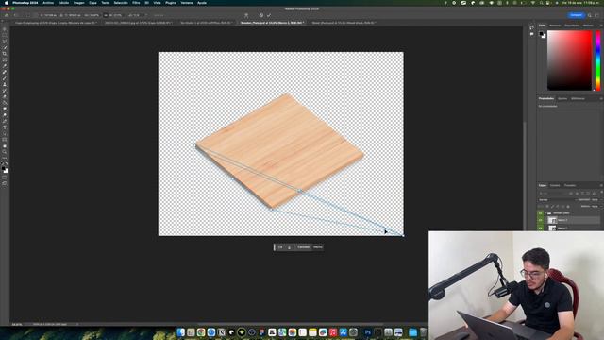Select the Eraser tool
The height and width of the screenshot is (340, 604).
click(x=5, y=96)
